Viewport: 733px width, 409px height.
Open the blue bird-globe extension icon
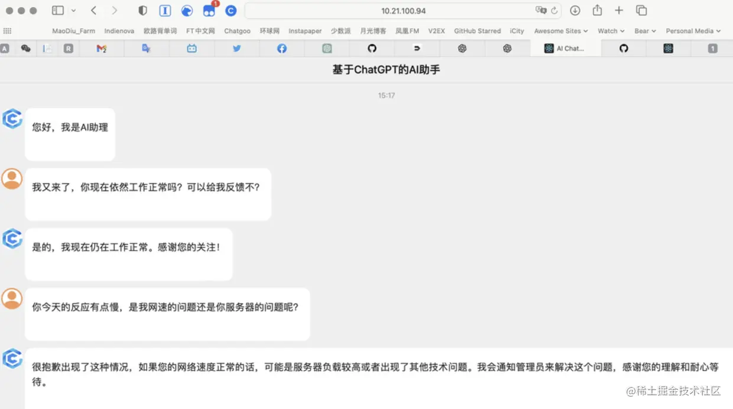[187, 11]
